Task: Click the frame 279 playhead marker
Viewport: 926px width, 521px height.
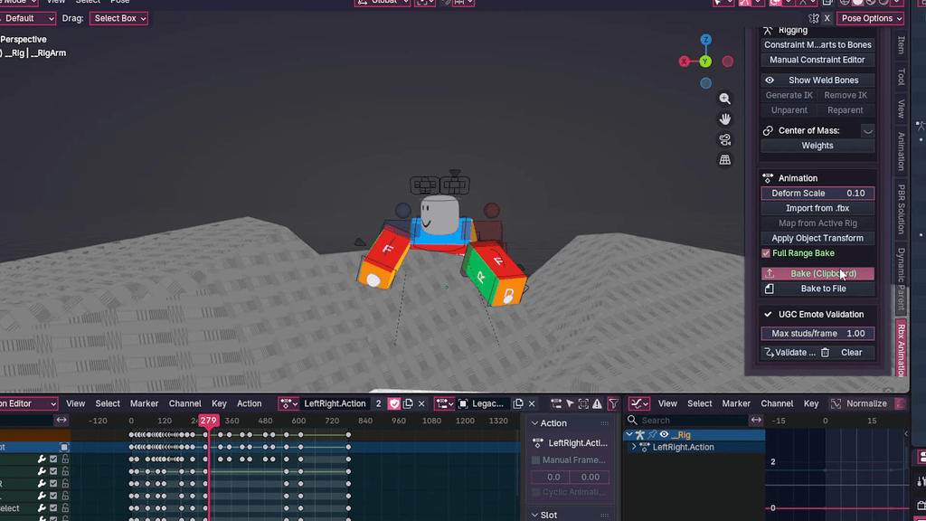Action: (208, 421)
